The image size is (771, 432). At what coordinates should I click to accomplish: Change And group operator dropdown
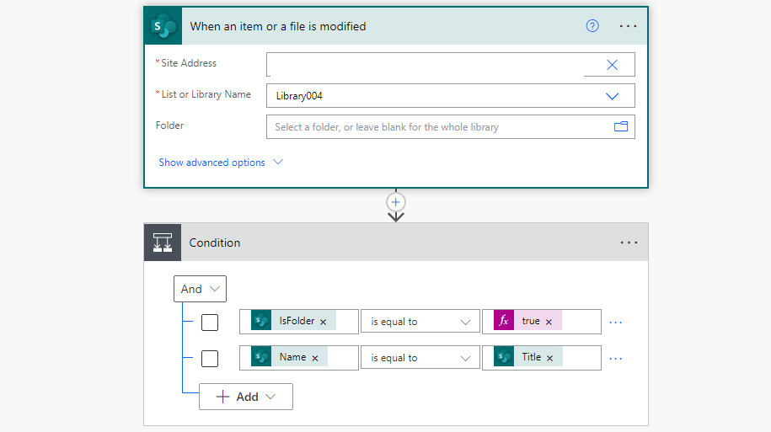click(x=201, y=289)
